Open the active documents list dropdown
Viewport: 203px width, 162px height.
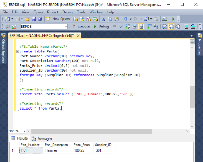pos(192,36)
